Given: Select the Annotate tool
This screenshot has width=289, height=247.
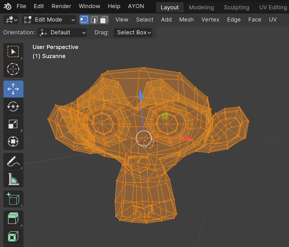Looking at the screenshot, I should pyautogui.click(x=13, y=161).
